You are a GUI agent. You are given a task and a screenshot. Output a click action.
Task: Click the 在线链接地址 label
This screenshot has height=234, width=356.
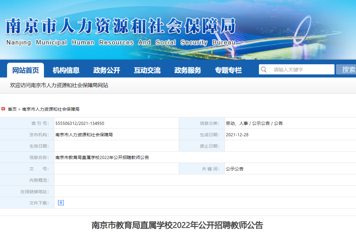35,192
